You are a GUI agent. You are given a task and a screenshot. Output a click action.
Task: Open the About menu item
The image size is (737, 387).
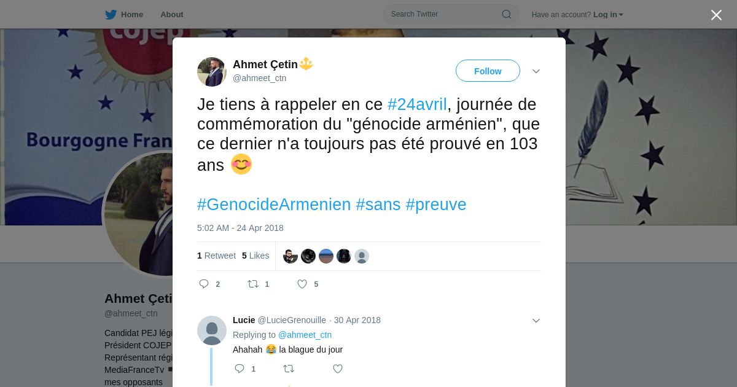pyautogui.click(x=171, y=14)
